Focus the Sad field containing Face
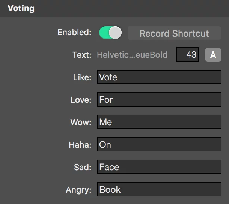This screenshot has height=204, width=229. click(159, 167)
